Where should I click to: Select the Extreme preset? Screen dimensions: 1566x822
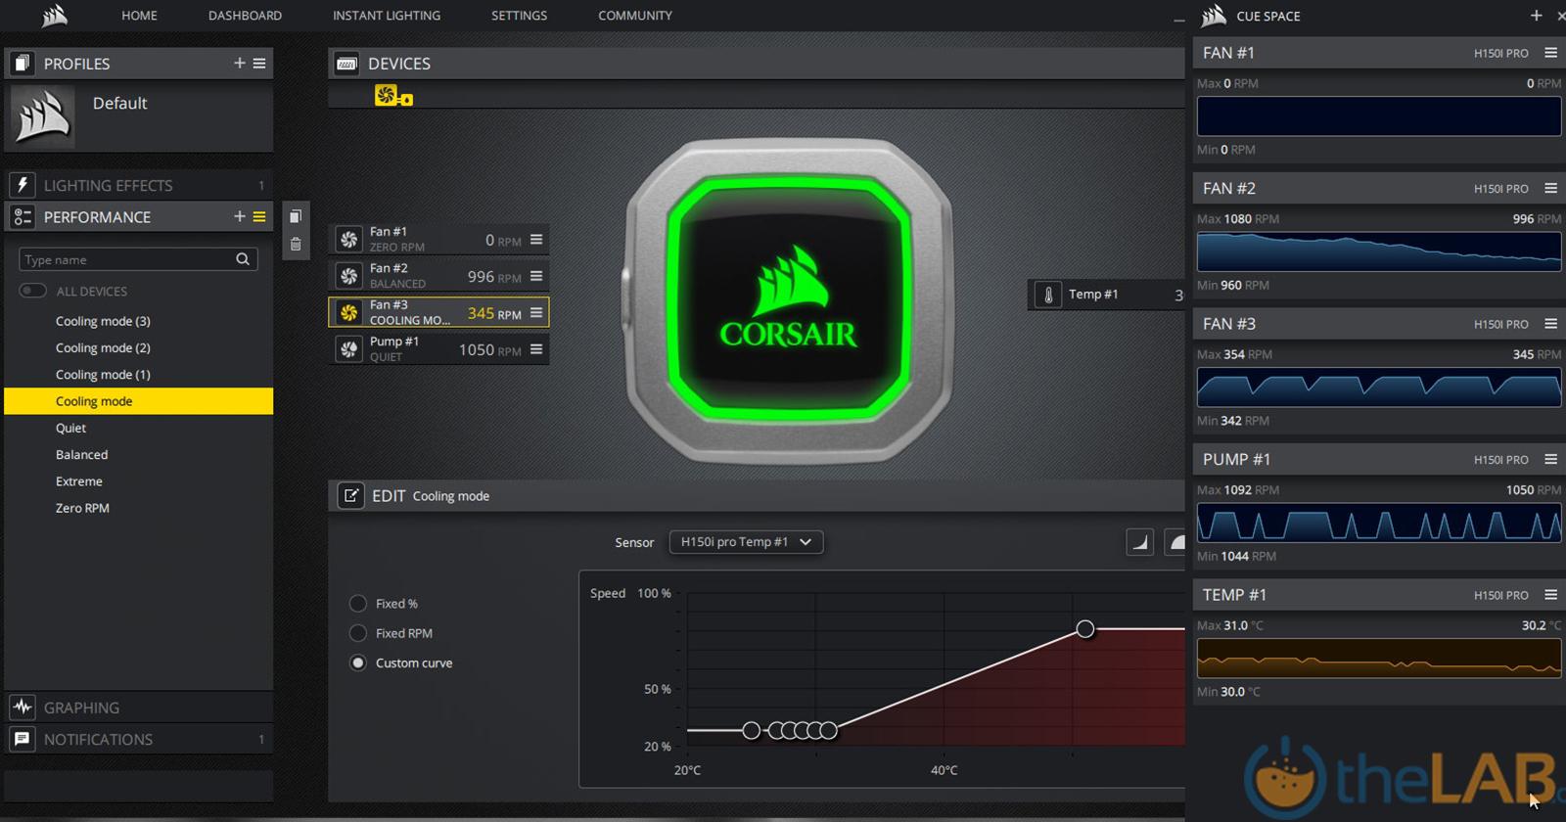point(78,481)
